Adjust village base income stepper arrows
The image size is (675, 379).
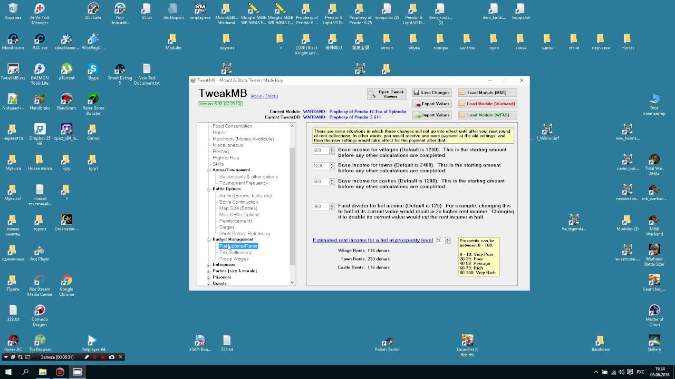tap(332, 151)
